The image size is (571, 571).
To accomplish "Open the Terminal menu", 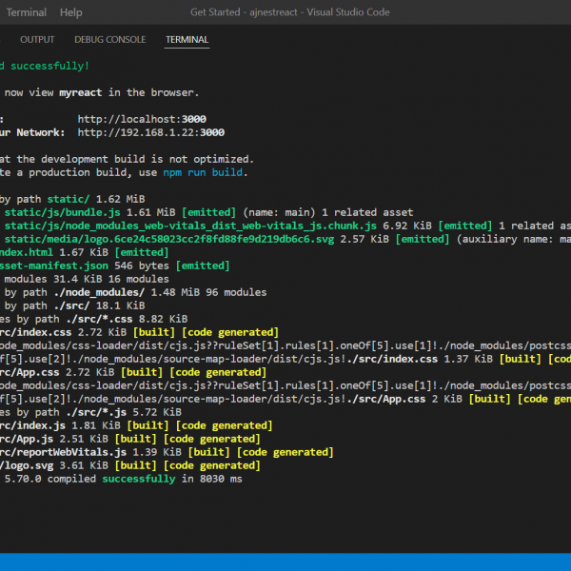I will 26,12.
